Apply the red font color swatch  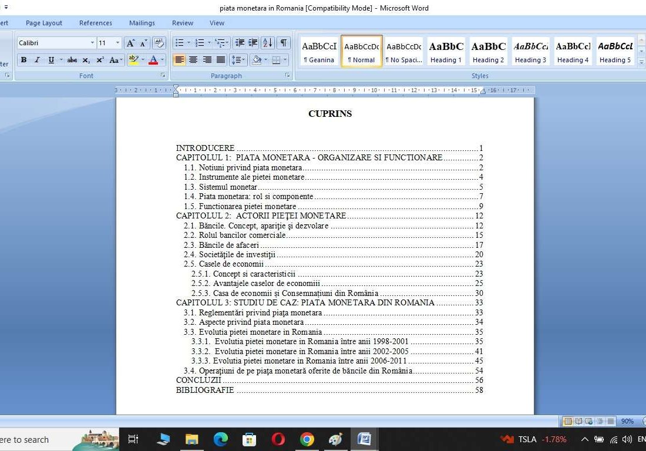(x=153, y=60)
